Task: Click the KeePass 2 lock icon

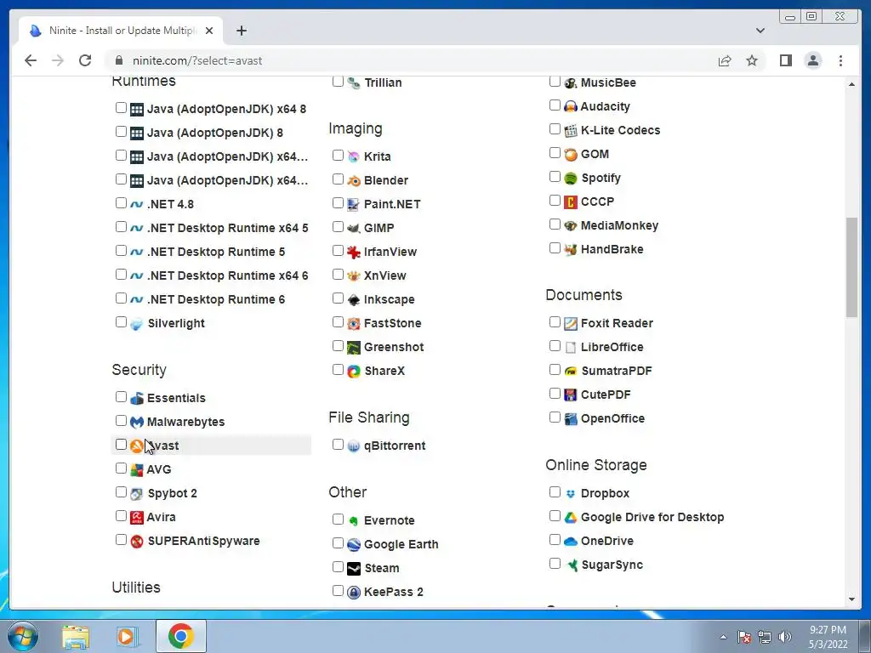Action: (x=354, y=593)
